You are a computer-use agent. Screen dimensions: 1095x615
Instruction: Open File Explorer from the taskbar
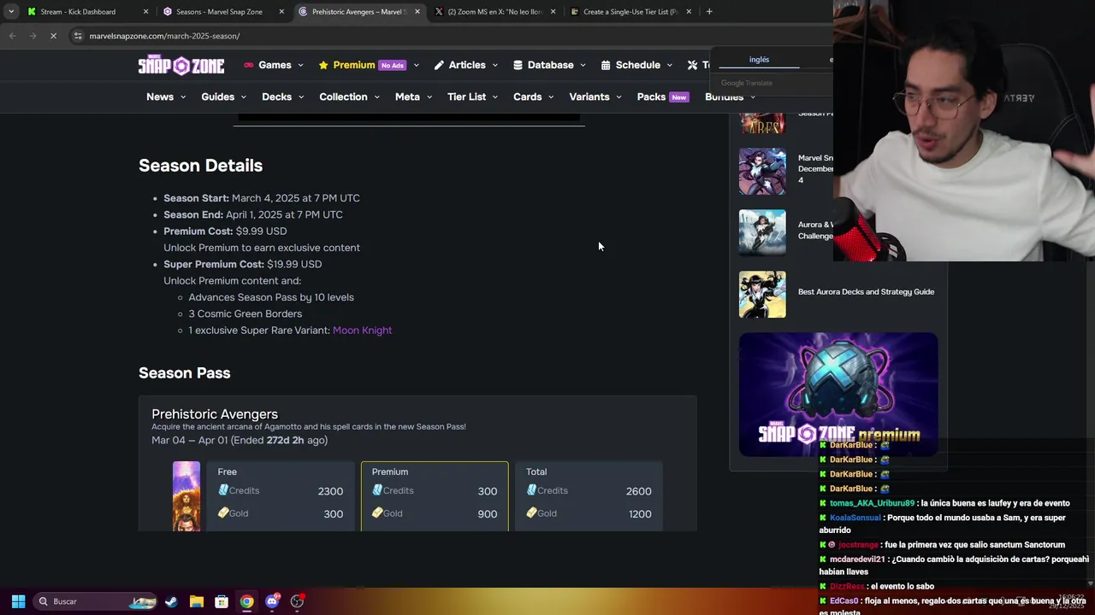point(196,601)
